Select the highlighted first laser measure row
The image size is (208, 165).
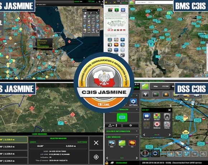pos(14,140)
